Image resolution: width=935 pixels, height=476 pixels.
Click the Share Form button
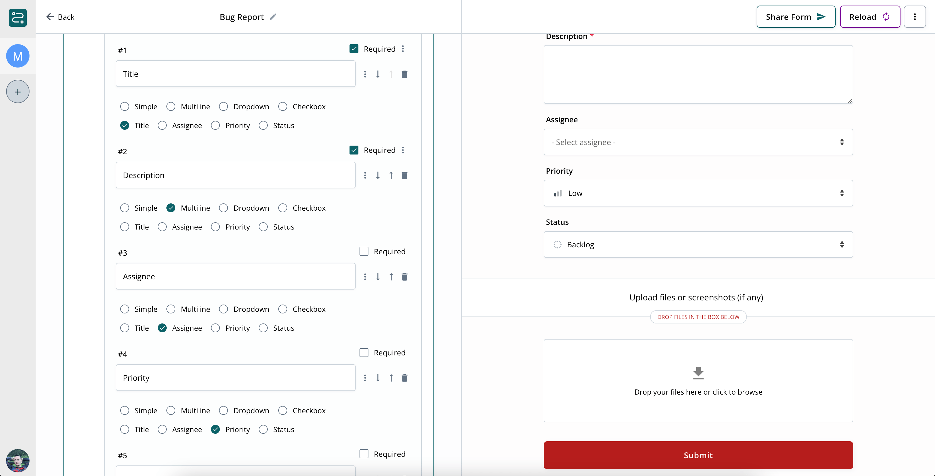tap(796, 17)
